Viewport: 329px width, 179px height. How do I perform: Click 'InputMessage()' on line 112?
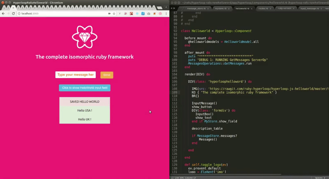coord(204,103)
